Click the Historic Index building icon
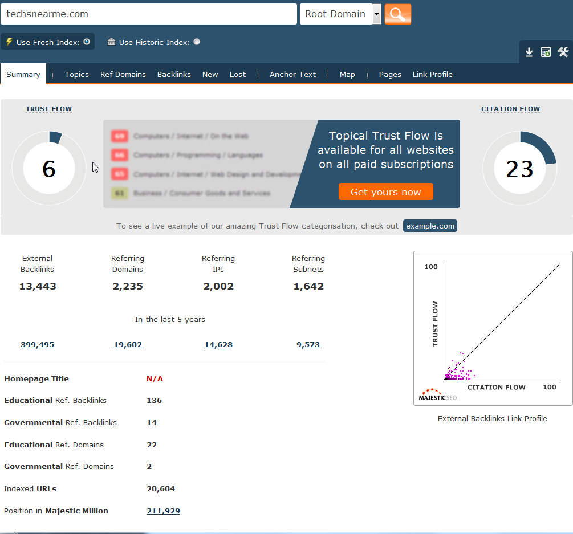573x534 pixels. (x=111, y=42)
